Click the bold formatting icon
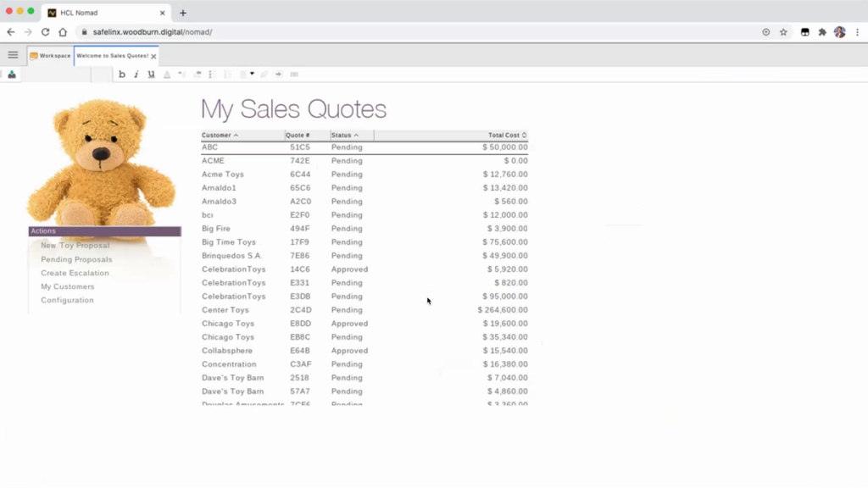 click(122, 75)
